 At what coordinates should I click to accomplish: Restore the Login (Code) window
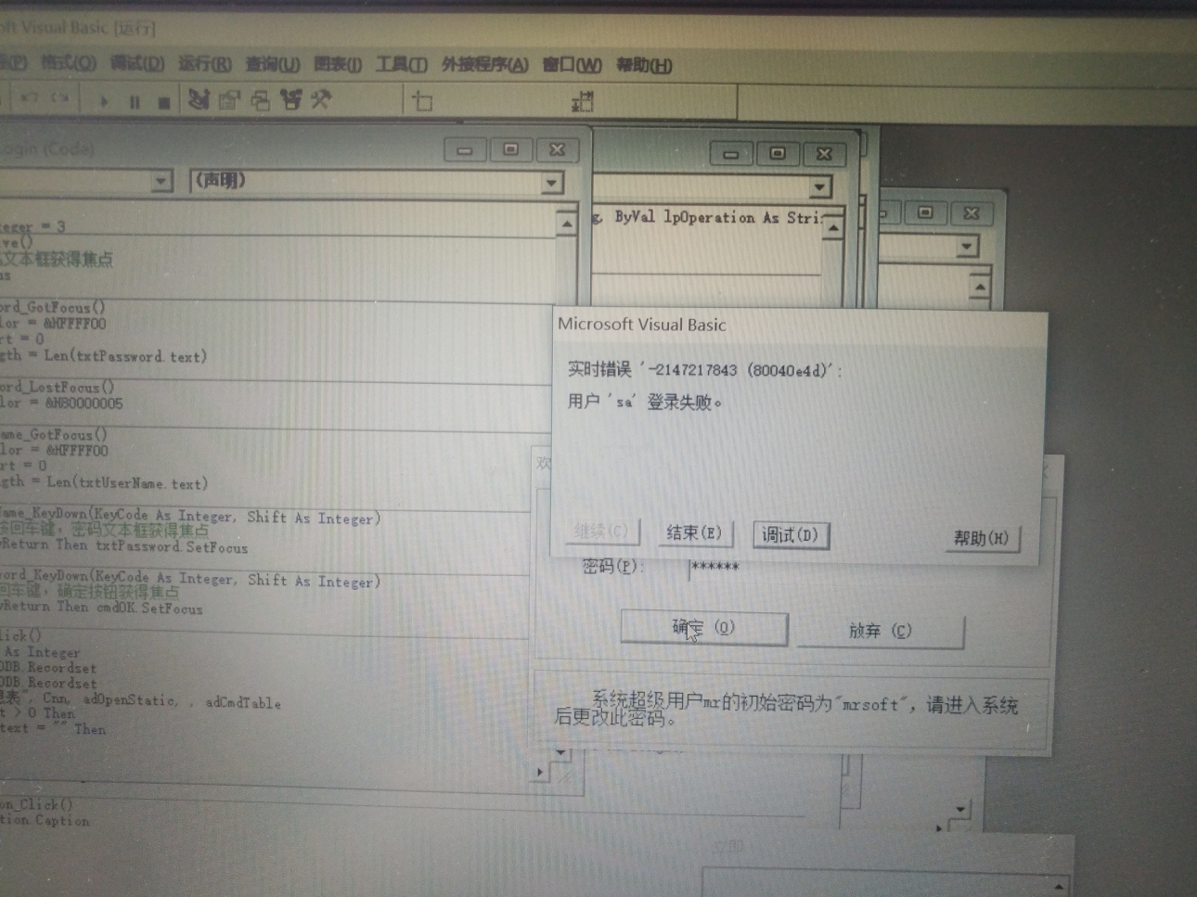[510, 149]
